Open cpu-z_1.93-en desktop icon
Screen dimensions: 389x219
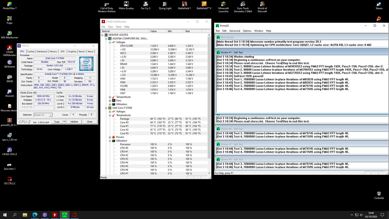(x=9, y=137)
